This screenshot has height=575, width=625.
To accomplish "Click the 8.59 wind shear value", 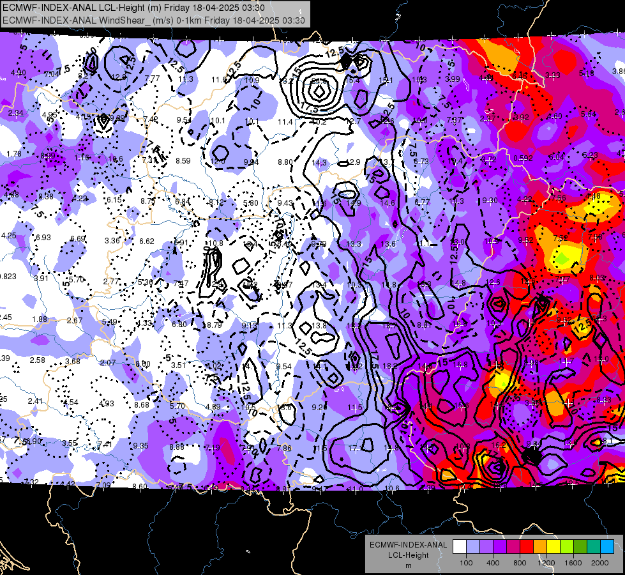I will click(x=183, y=161).
